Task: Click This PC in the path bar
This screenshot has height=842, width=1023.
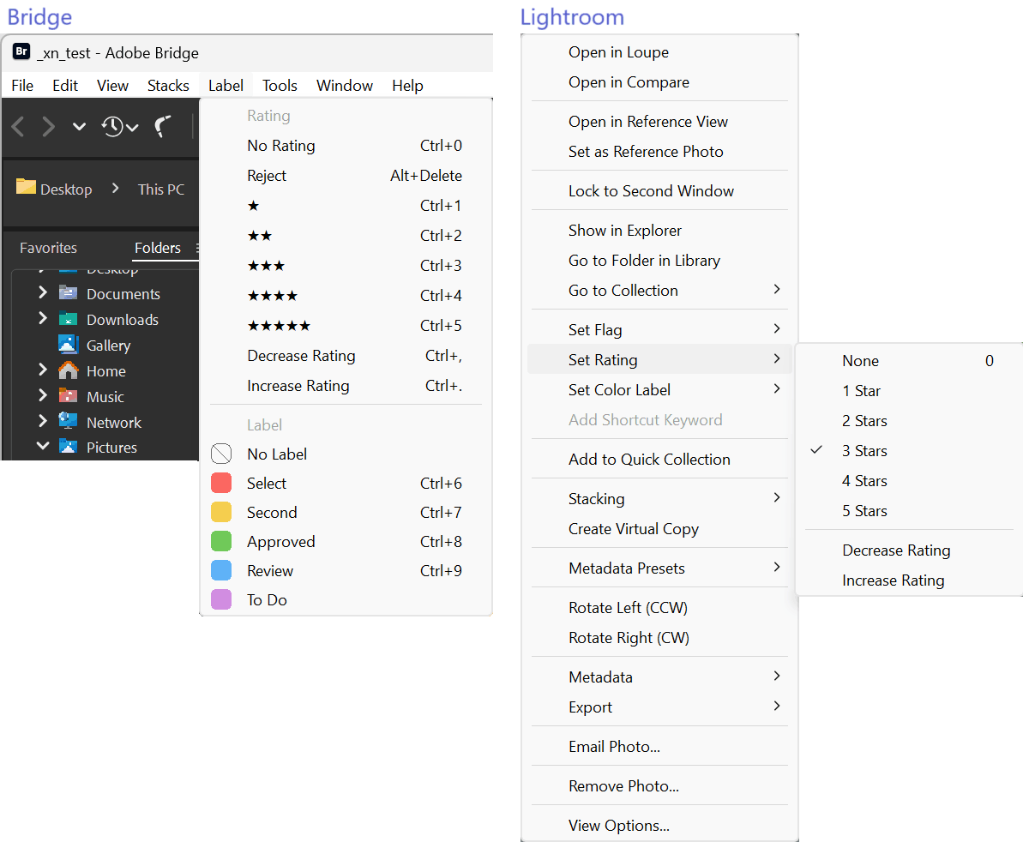Action: point(161,189)
